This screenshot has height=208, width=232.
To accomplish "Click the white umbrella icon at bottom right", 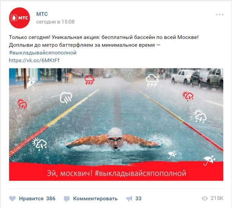I will coord(209,160).
